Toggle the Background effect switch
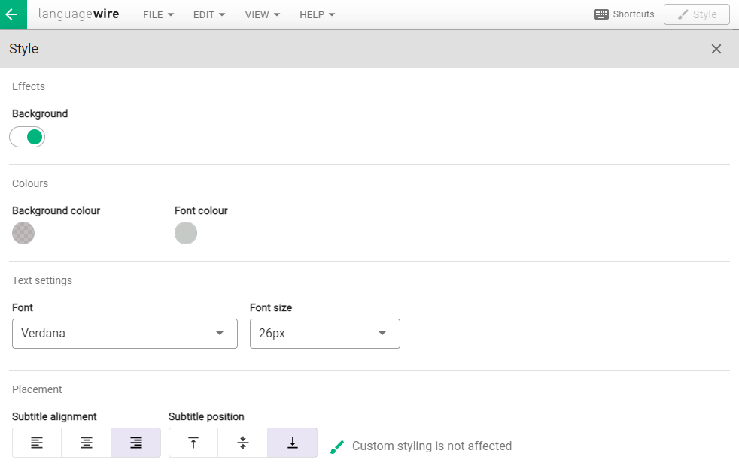Screen dimensions: 739x469 [27, 137]
